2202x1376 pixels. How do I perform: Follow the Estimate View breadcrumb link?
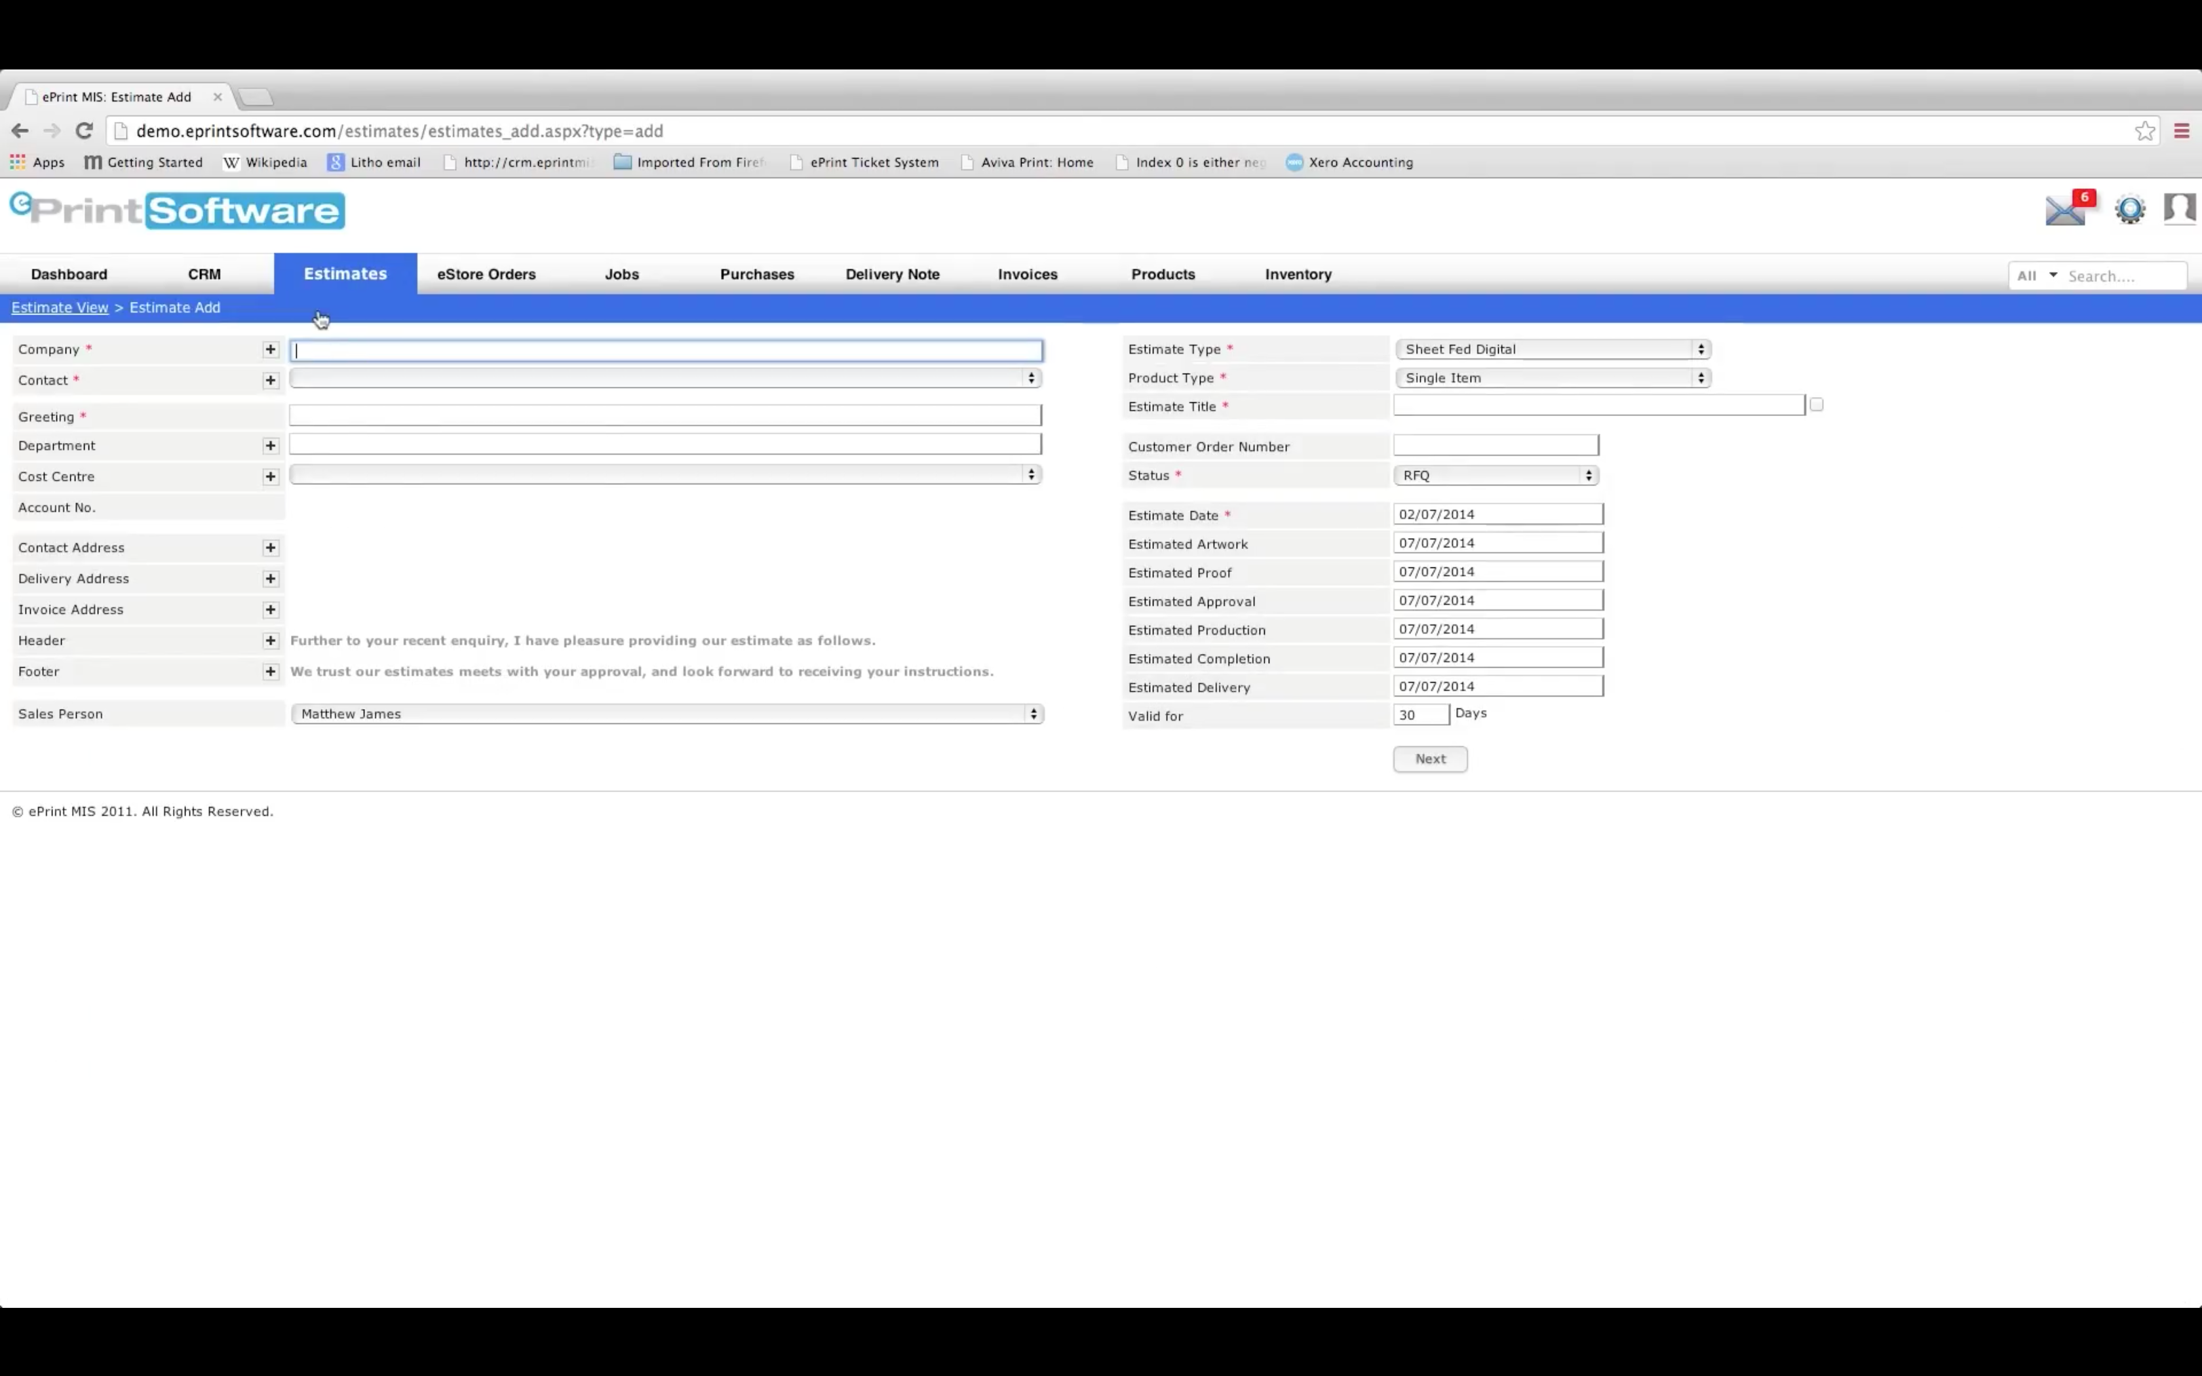click(59, 307)
